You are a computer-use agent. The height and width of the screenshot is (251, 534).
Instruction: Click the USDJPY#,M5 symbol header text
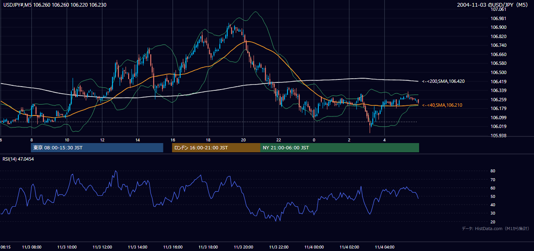click(54, 5)
